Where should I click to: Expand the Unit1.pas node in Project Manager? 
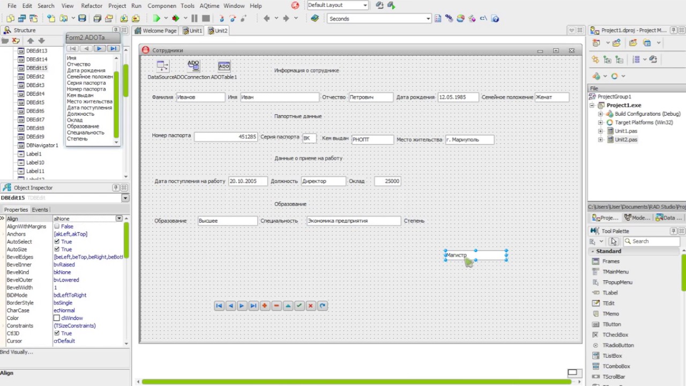click(x=600, y=131)
